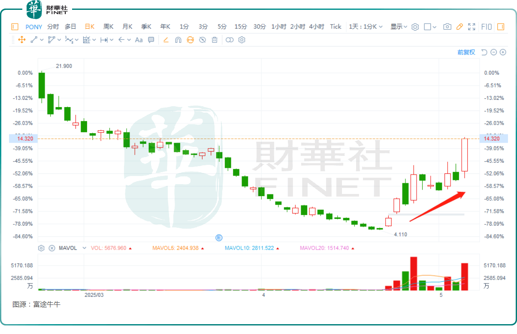Open the F10 company info button
The height and width of the screenshot is (334, 517).
click(x=487, y=27)
